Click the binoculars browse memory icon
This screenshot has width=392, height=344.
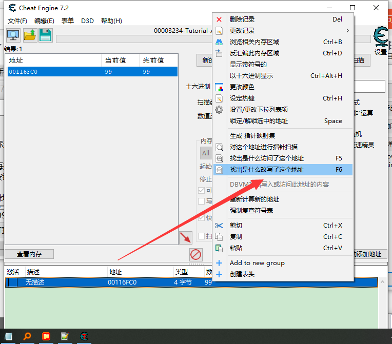(219, 42)
